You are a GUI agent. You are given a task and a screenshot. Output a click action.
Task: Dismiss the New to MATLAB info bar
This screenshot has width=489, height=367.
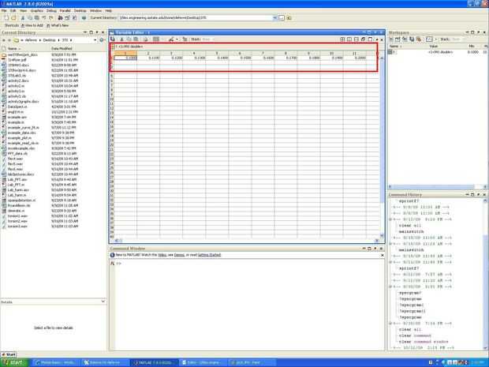383,255
